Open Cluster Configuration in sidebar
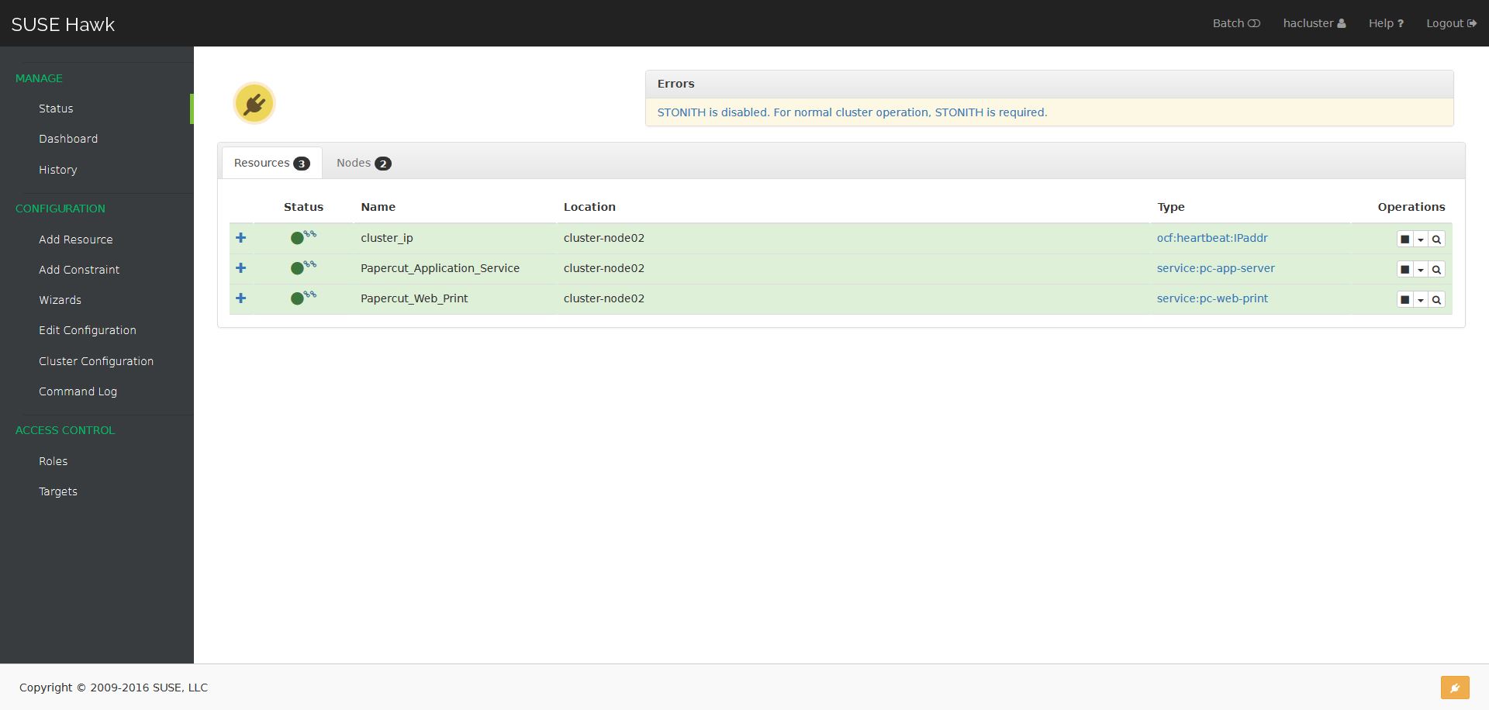Image resolution: width=1489 pixels, height=710 pixels. pyautogui.click(x=96, y=361)
